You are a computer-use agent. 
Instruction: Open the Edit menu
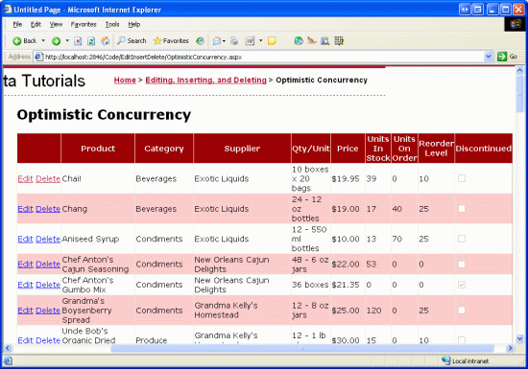36,25
